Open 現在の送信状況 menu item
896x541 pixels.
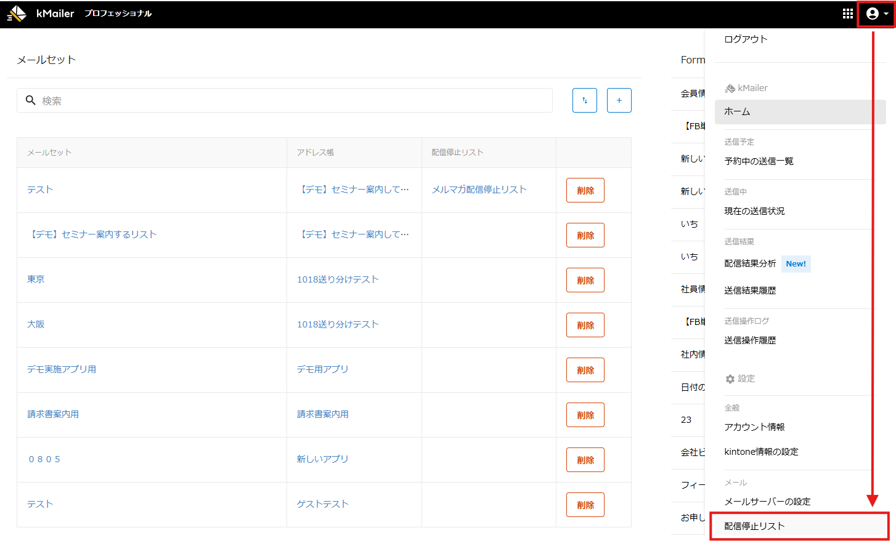coord(754,211)
